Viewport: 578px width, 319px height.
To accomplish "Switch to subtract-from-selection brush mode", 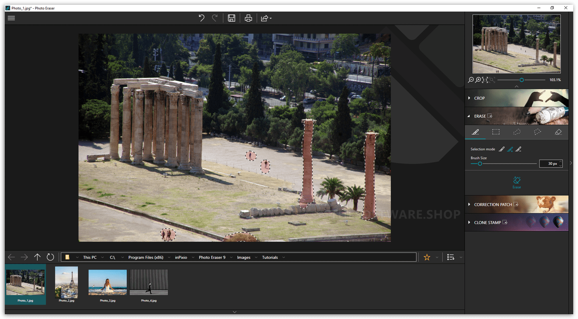I will click(x=518, y=149).
